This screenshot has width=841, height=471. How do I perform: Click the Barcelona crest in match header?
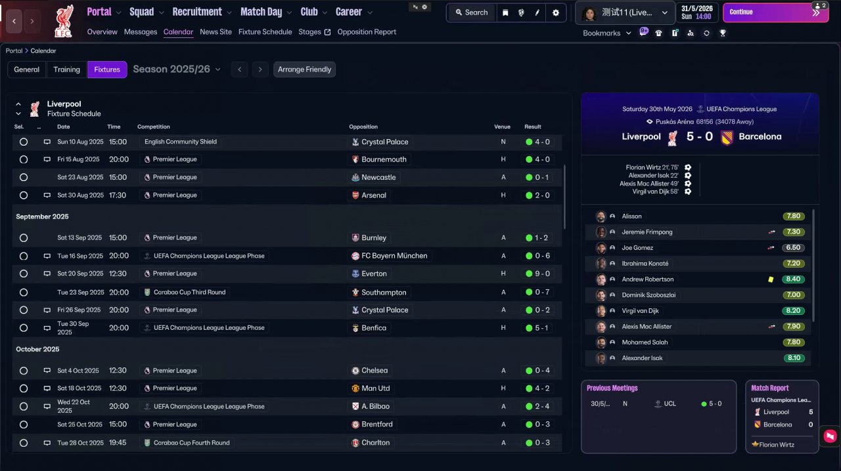point(727,137)
